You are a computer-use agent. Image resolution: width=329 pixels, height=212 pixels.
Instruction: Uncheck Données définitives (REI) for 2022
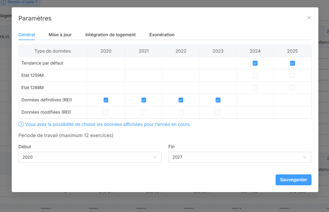click(x=181, y=100)
